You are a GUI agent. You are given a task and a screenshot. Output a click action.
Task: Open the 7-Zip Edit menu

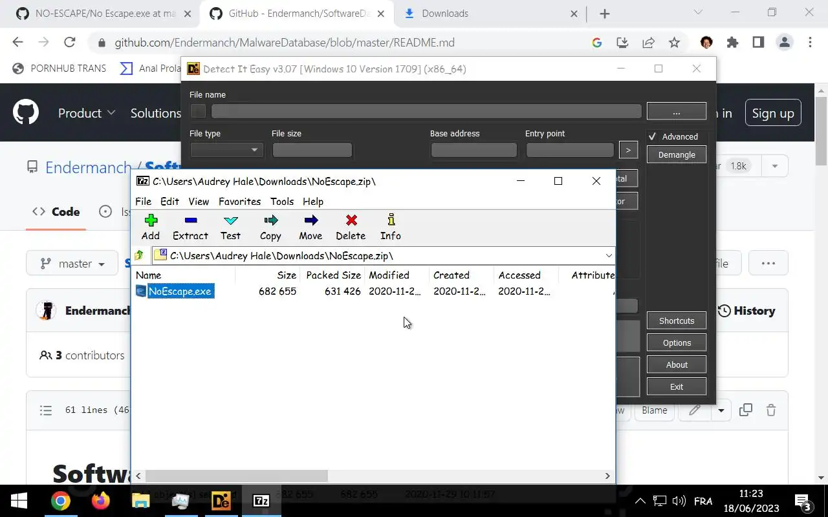[x=169, y=202]
